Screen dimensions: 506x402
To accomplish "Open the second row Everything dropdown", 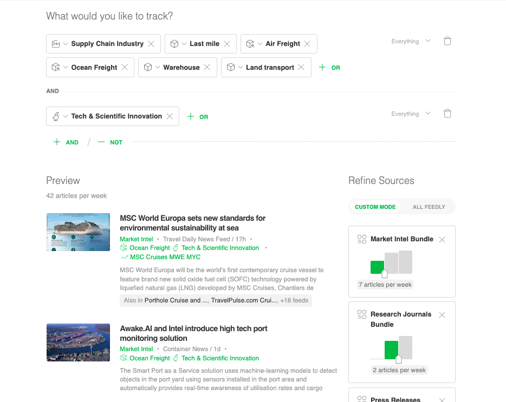I will (411, 114).
